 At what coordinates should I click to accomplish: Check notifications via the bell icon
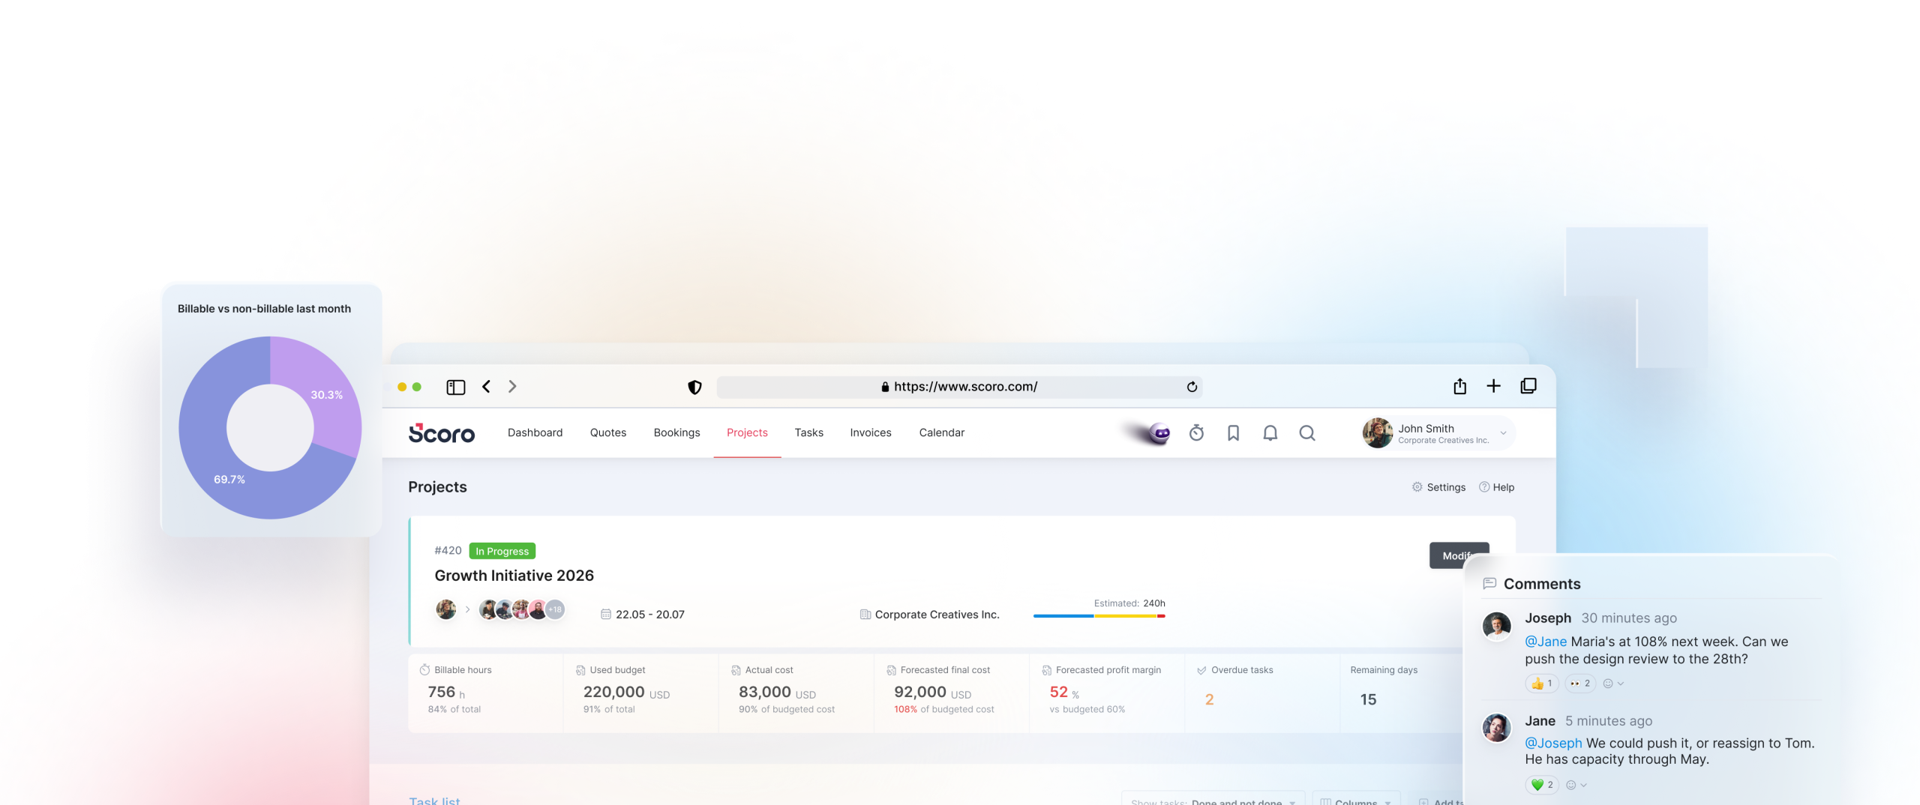point(1270,432)
